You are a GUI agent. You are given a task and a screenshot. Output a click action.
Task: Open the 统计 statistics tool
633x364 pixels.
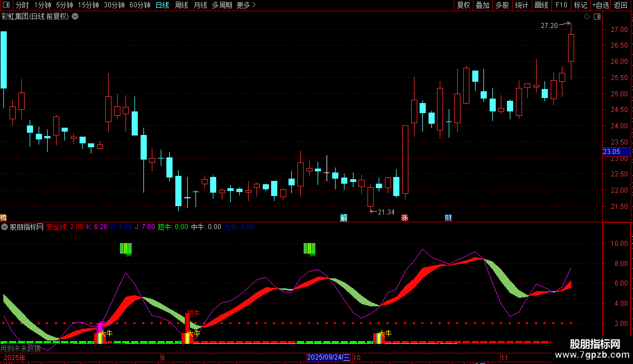click(x=521, y=5)
